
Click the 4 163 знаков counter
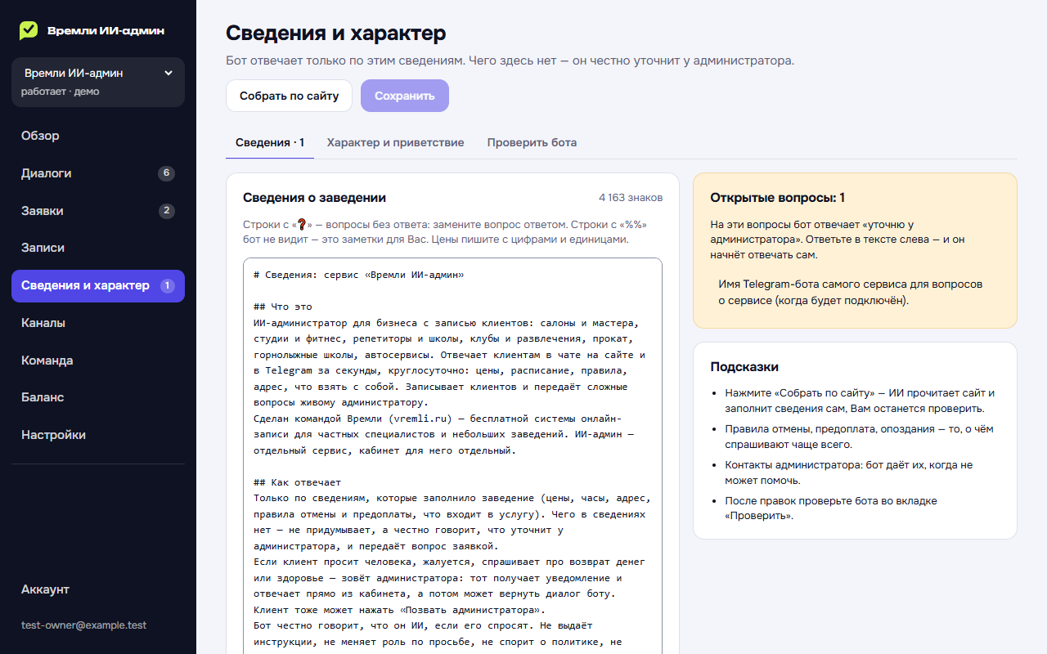tap(631, 198)
